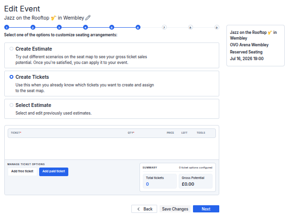Click the LEFT column header
The image size is (289, 221).
point(184,133)
